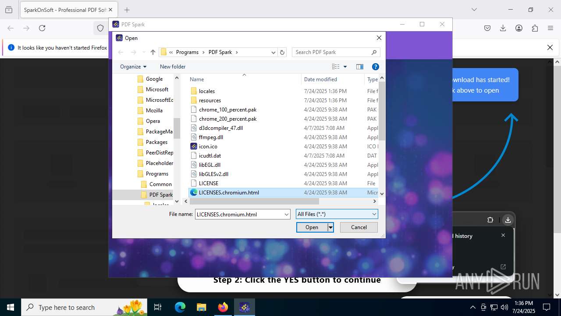Screen dimensions: 561x316
Task: Expand the address bar path history
Action: (273, 52)
